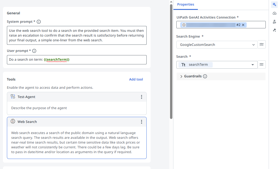Image resolution: width=279 pixels, height=169 pixels.
Task: Select the Web Search tool card header
Action: click(77, 122)
